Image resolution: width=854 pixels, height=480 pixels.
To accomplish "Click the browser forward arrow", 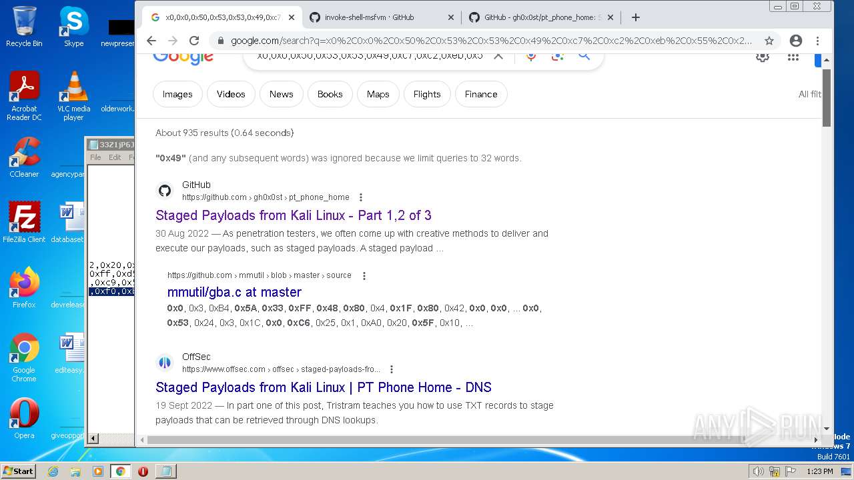I will (x=173, y=41).
